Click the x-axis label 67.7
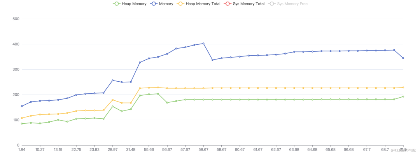The height and width of the screenshot is (156, 420). pyautogui.click(x=367, y=149)
